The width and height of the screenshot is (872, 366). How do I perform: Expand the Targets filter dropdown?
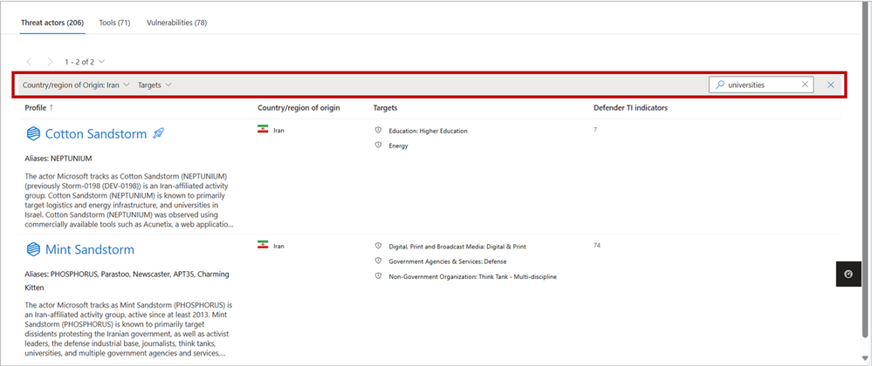[154, 85]
